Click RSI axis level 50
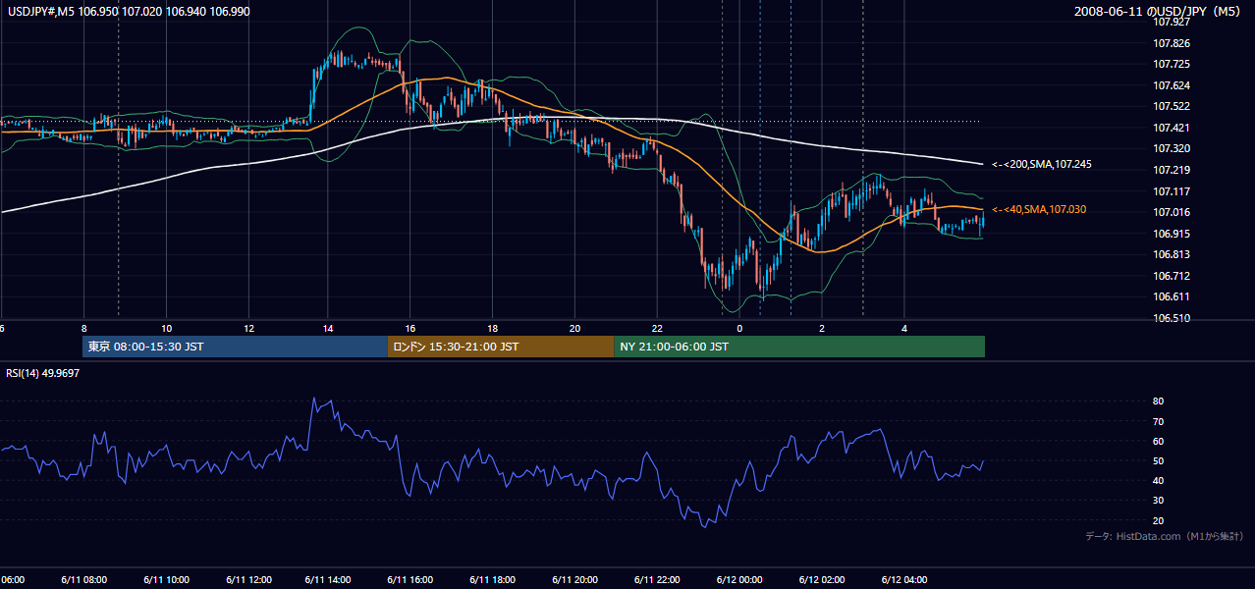 tap(1159, 460)
